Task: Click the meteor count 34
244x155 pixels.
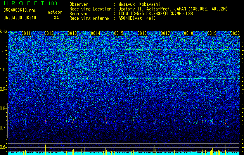Action: (56, 18)
